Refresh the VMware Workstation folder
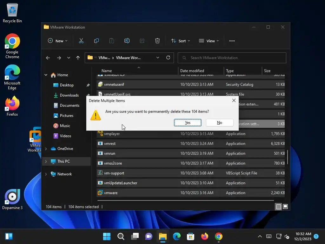325x244 pixels. pos(168,58)
